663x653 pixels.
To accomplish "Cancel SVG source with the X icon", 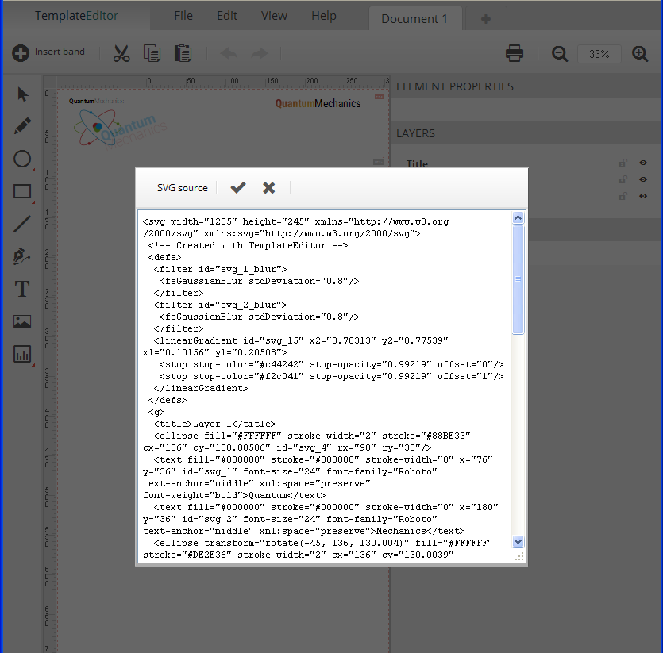I will (x=268, y=188).
